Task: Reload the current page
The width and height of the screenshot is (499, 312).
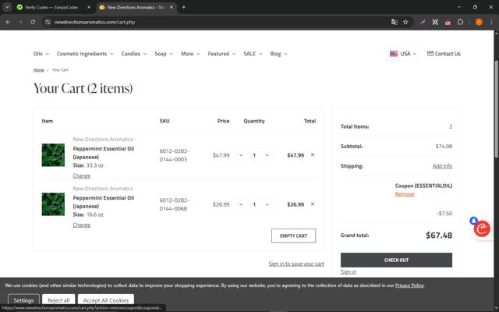Action: (33, 22)
